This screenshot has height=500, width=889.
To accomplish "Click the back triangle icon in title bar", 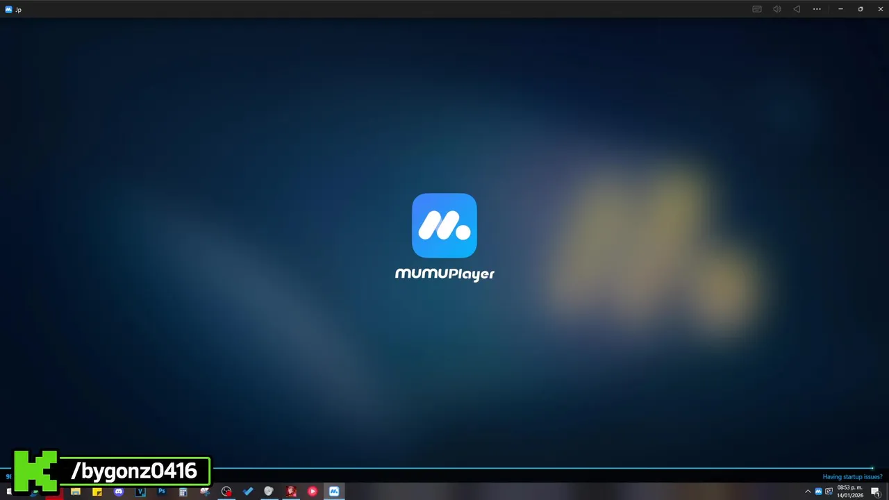I will [x=797, y=9].
